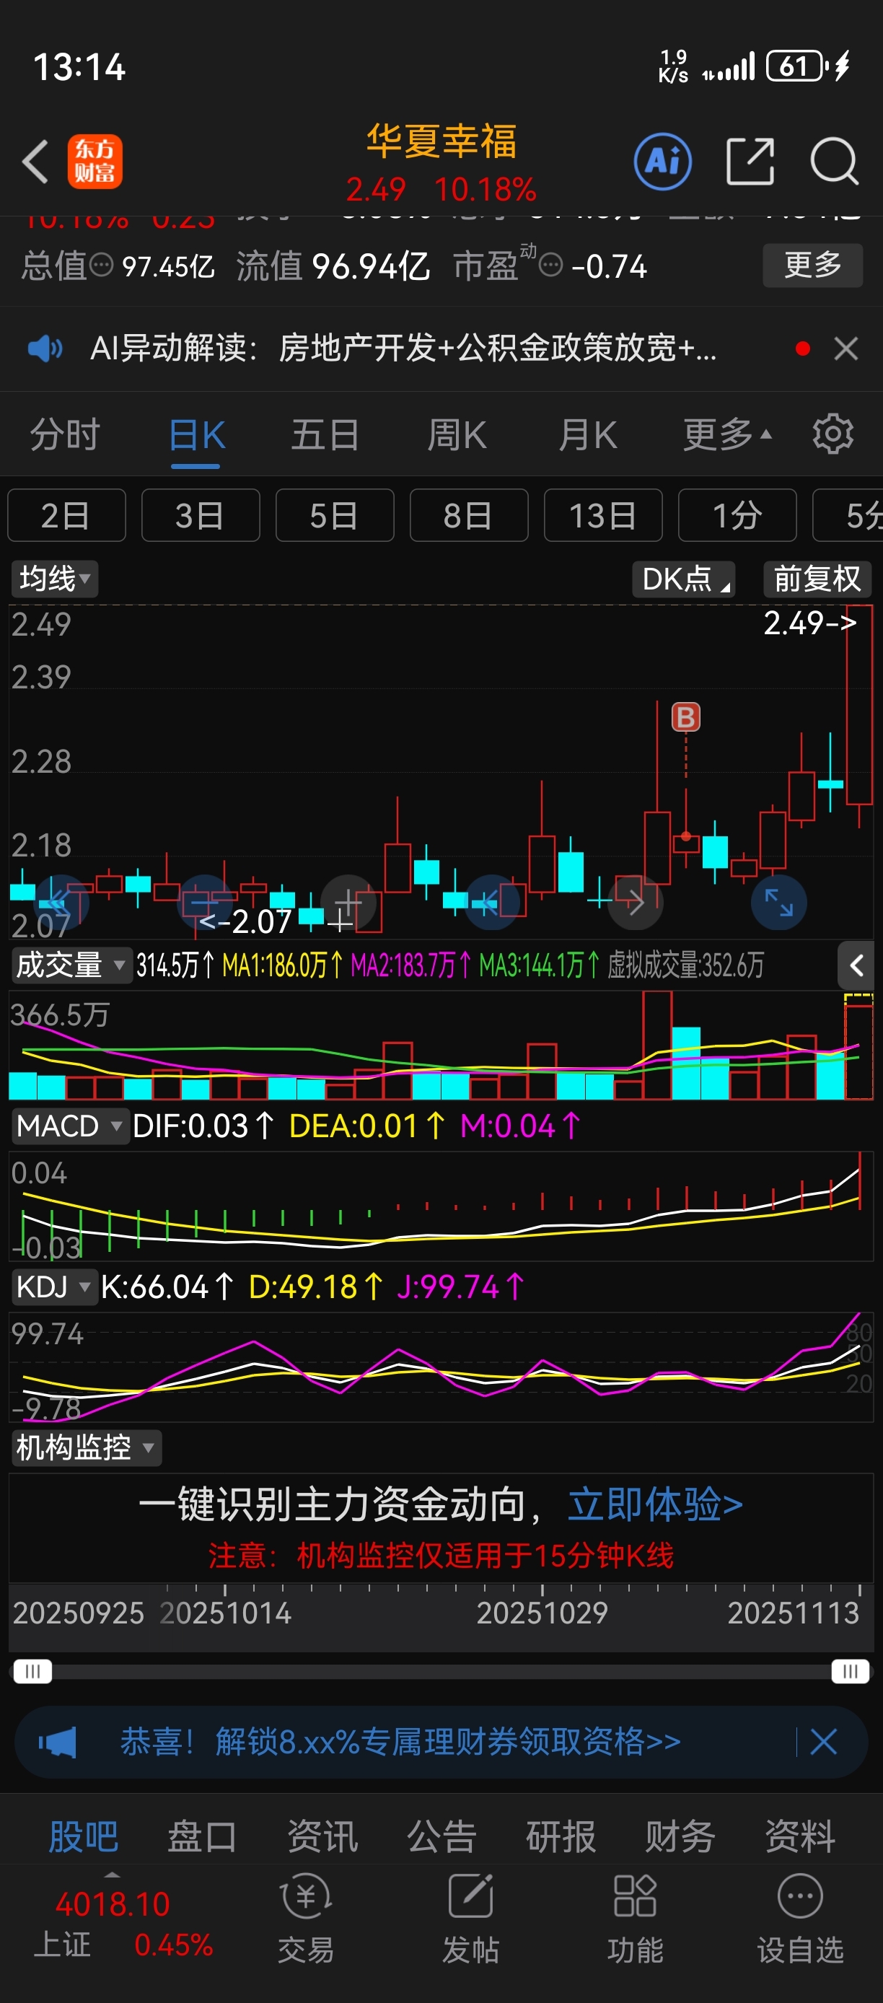Open the MACD indicator dropdown
The height and width of the screenshot is (2003, 883).
tap(70, 1126)
